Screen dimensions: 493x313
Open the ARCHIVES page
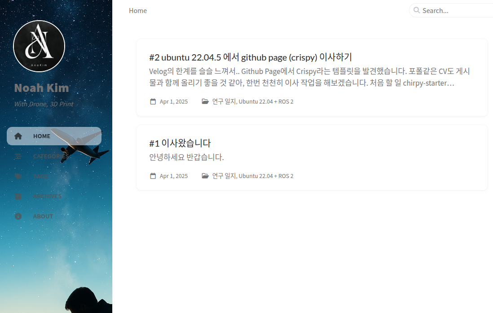pos(54,196)
